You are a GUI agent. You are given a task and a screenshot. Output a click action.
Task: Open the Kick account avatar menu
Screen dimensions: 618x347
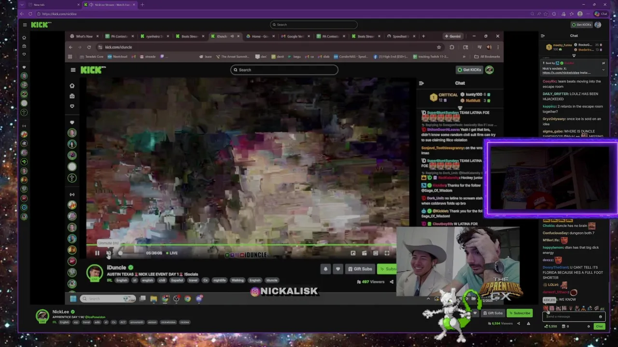[598, 25]
